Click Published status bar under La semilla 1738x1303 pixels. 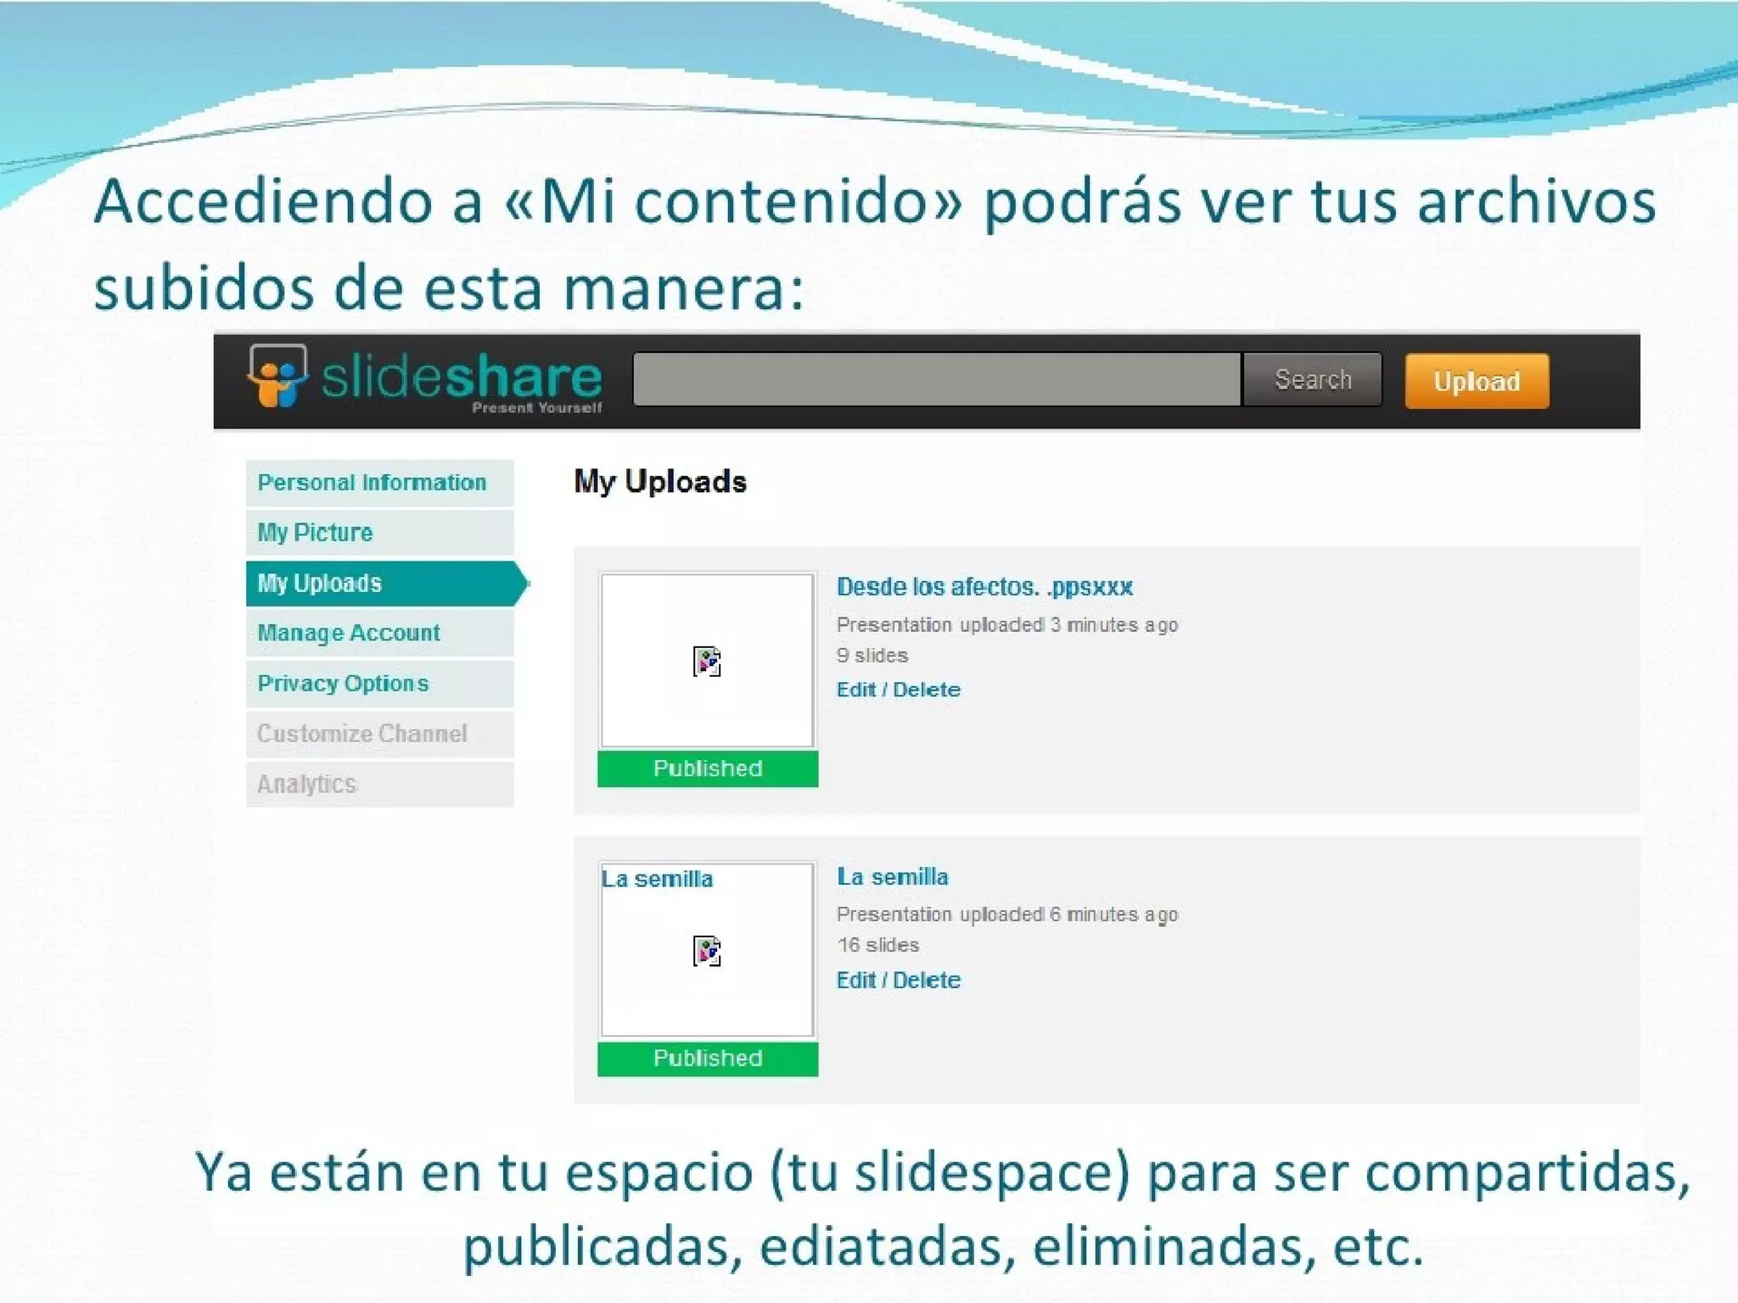click(x=708, y=1059)
